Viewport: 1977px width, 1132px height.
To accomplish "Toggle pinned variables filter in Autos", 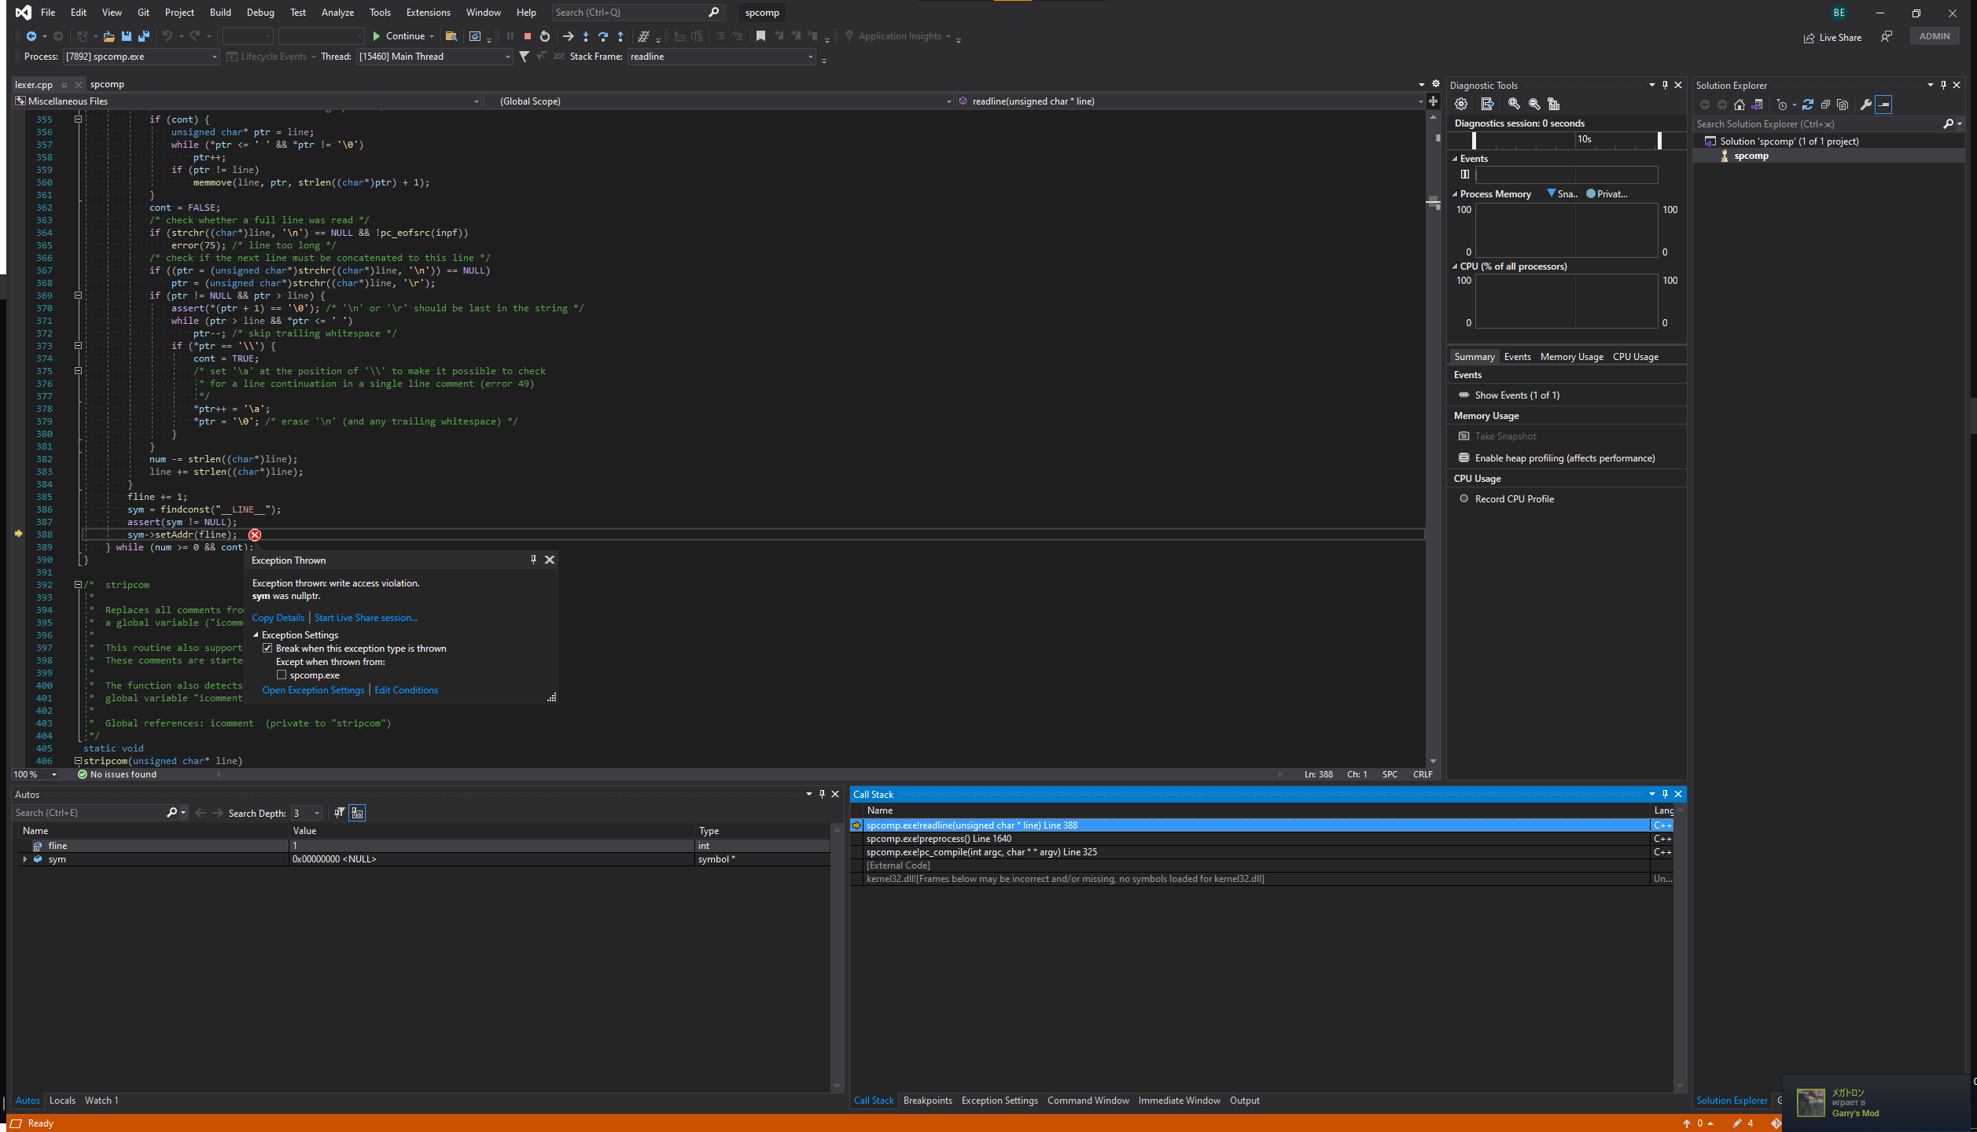I will pos(339,813).
